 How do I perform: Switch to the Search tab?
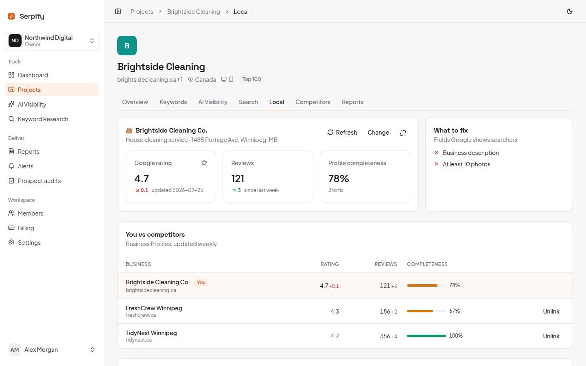(248, 102)
